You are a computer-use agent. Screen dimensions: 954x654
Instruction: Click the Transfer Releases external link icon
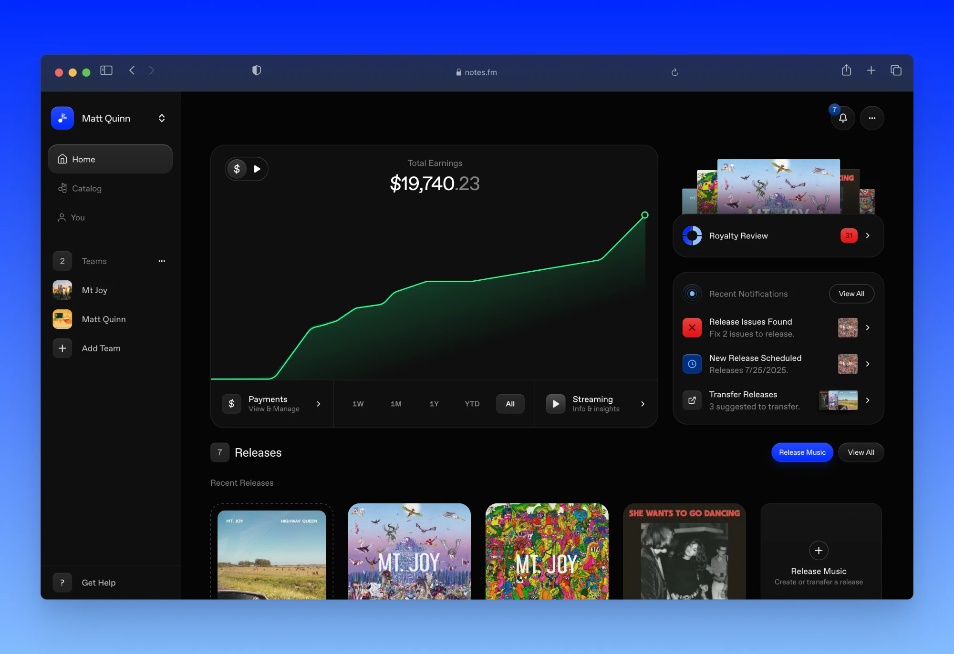pyautogui.click(x=692, y=400)
